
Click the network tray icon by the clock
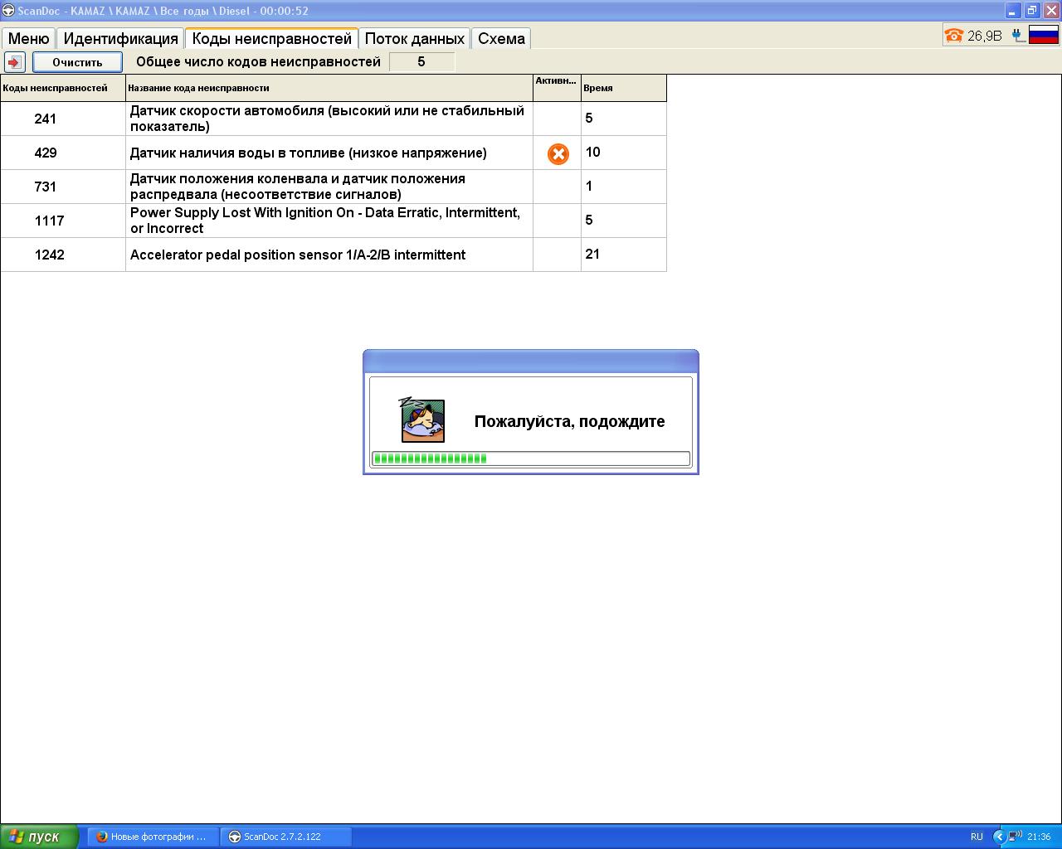click(1016, 837)
